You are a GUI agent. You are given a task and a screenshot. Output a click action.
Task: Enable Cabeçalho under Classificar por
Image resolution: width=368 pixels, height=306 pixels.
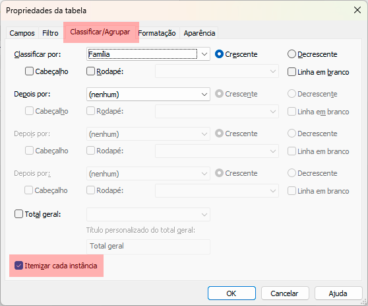coord(46,71)
